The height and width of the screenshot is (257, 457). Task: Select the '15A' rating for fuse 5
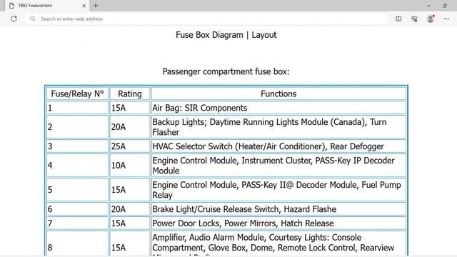click(130, 190)
